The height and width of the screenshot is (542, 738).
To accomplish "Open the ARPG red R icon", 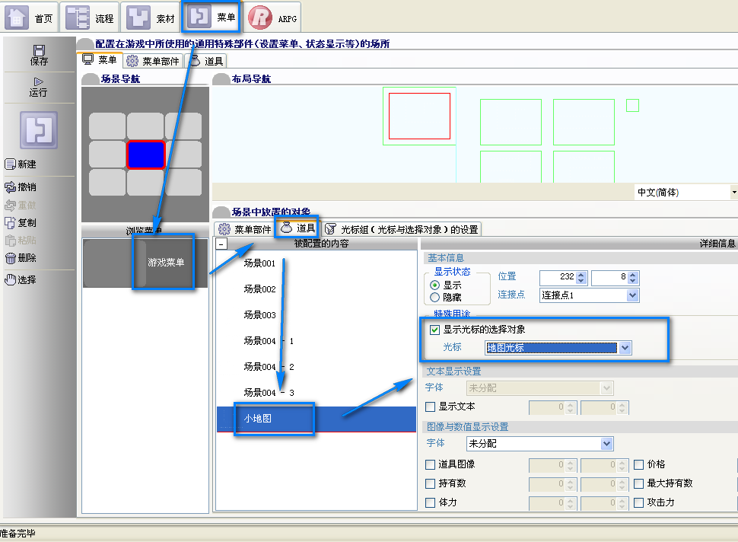I will pyautogui.click(x=259, y=18).
